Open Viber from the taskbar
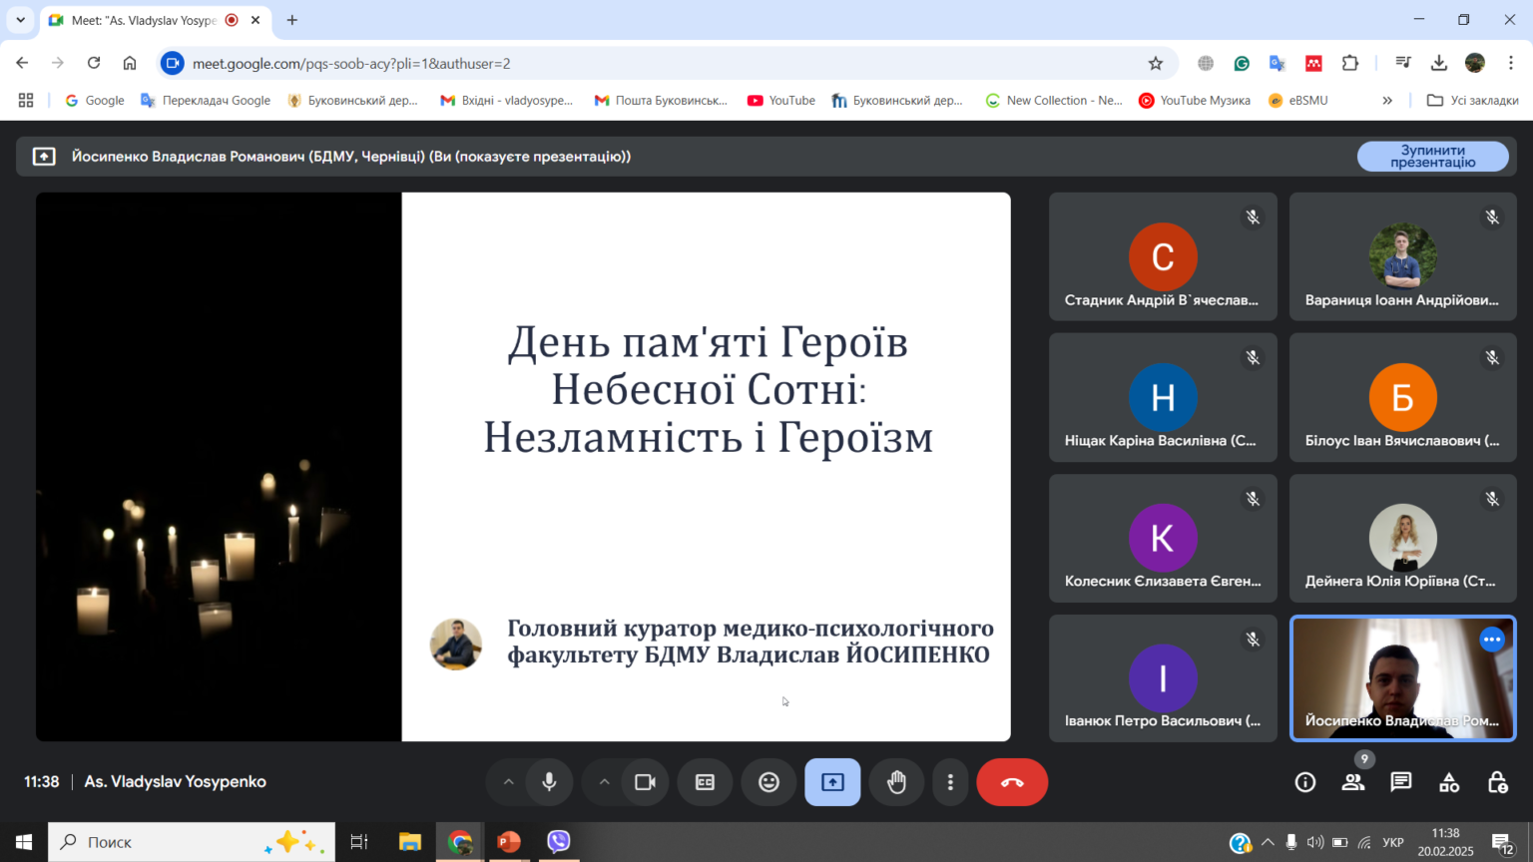 coord(559,842)
